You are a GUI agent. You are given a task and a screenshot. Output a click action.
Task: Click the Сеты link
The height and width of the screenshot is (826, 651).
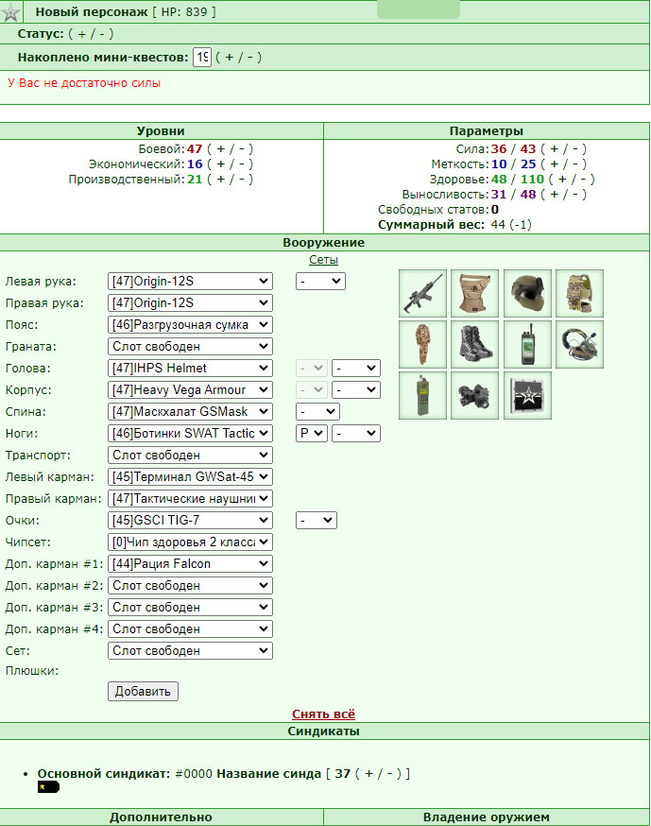point(323,260)
